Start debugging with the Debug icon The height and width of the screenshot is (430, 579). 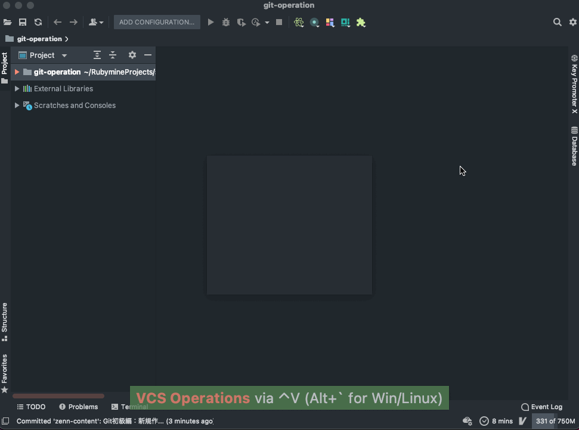click(x=225, y=22)
